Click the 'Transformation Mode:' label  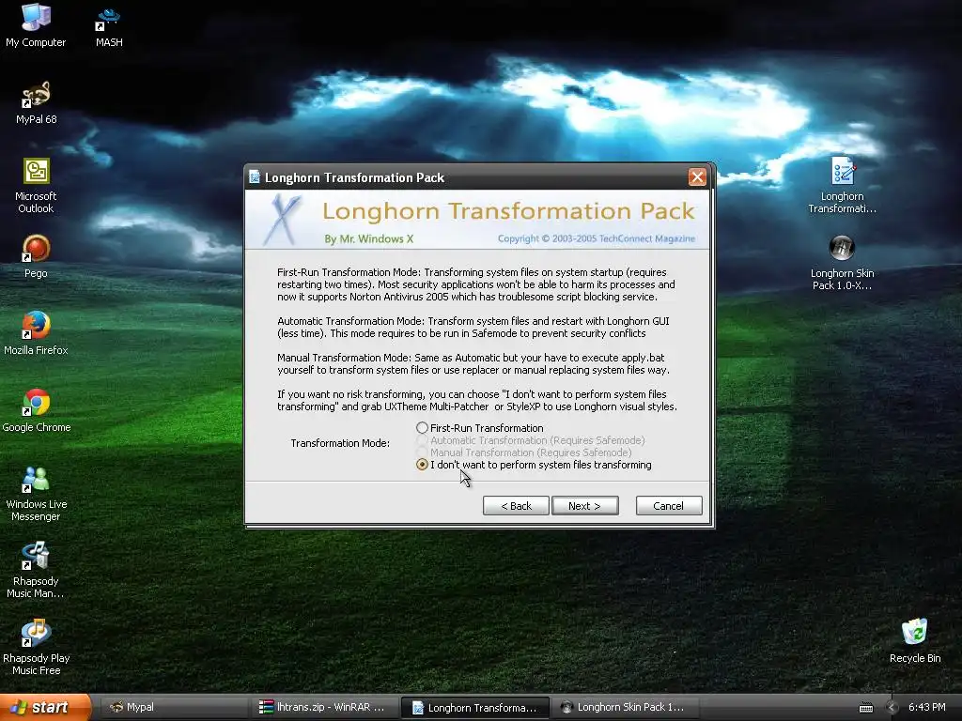pyautogui.click(x=340, y=443)
